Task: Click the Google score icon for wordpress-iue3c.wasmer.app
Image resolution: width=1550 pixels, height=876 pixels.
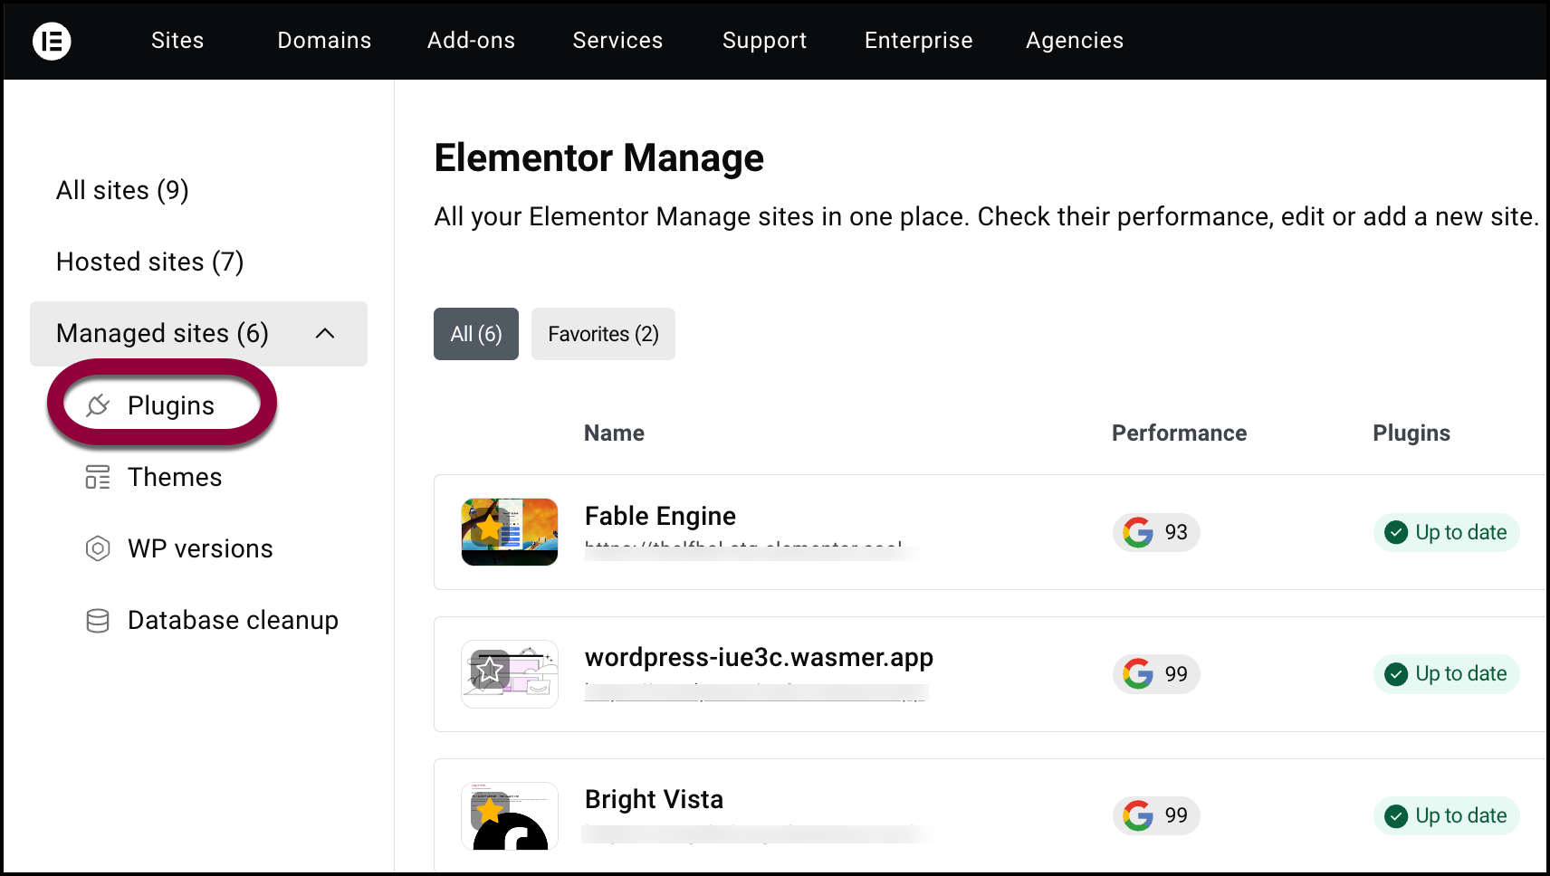Action: tap(1138, 674)
